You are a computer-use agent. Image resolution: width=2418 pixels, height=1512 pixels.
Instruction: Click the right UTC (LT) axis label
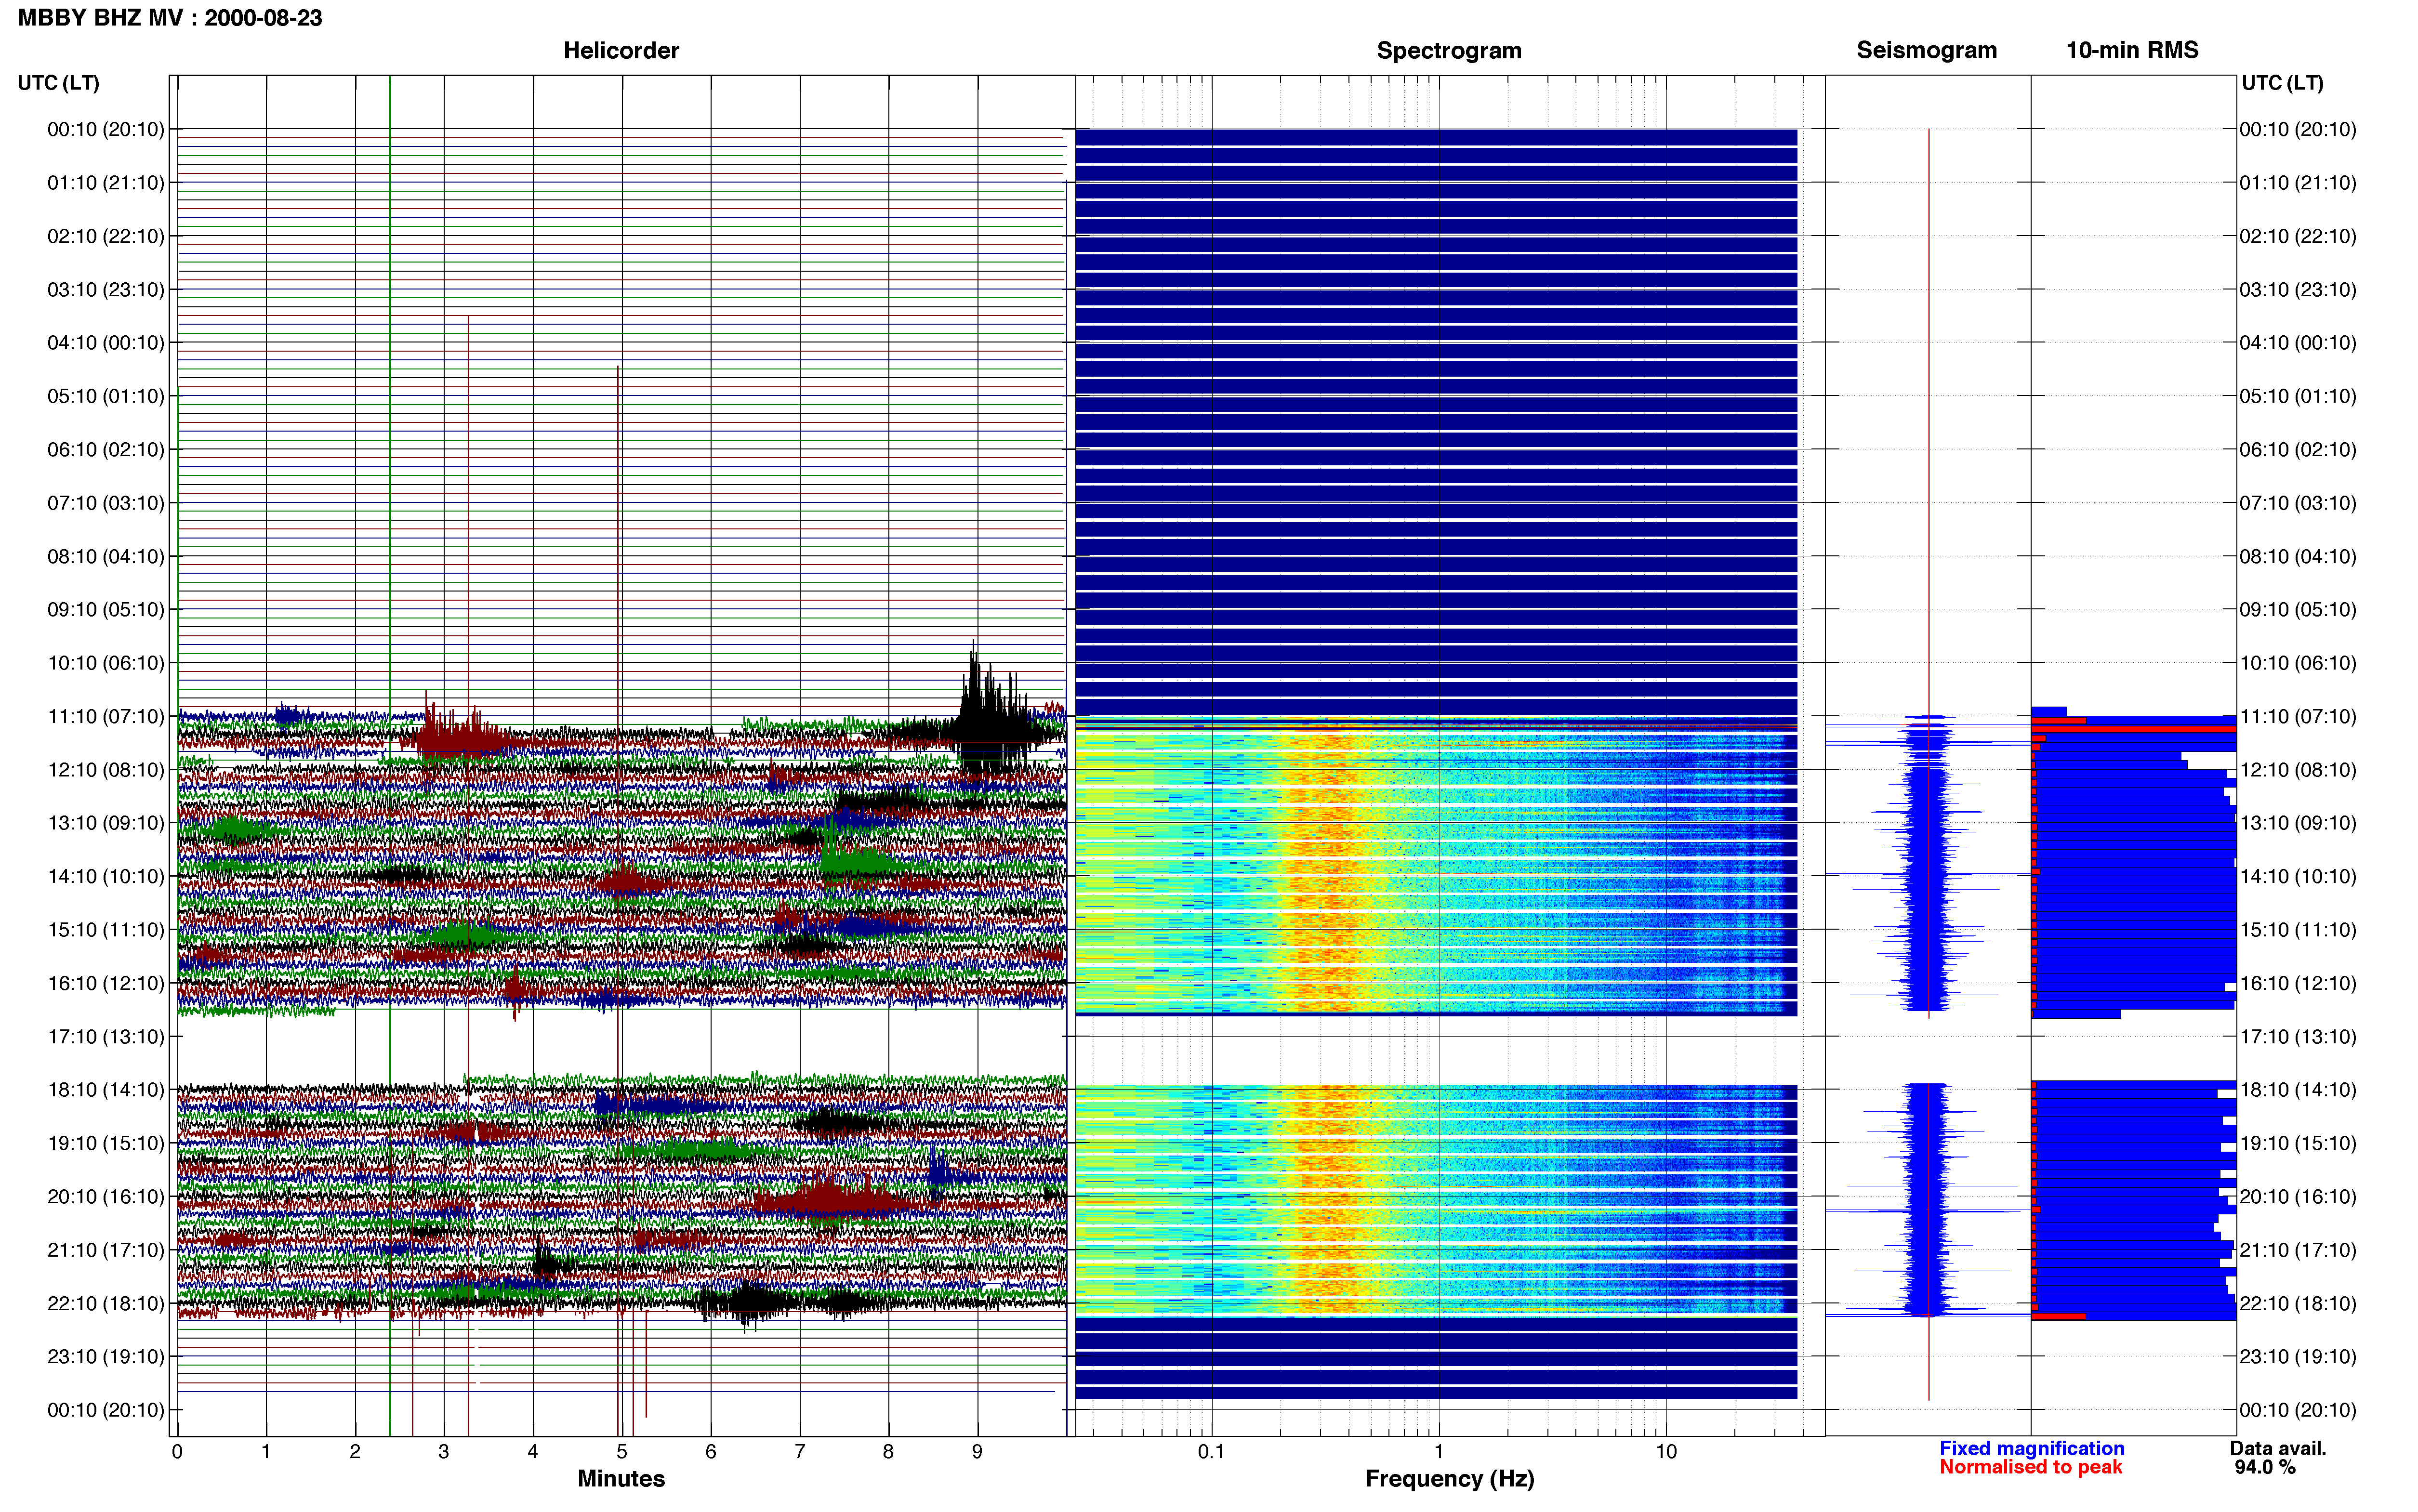point(2282,83)
